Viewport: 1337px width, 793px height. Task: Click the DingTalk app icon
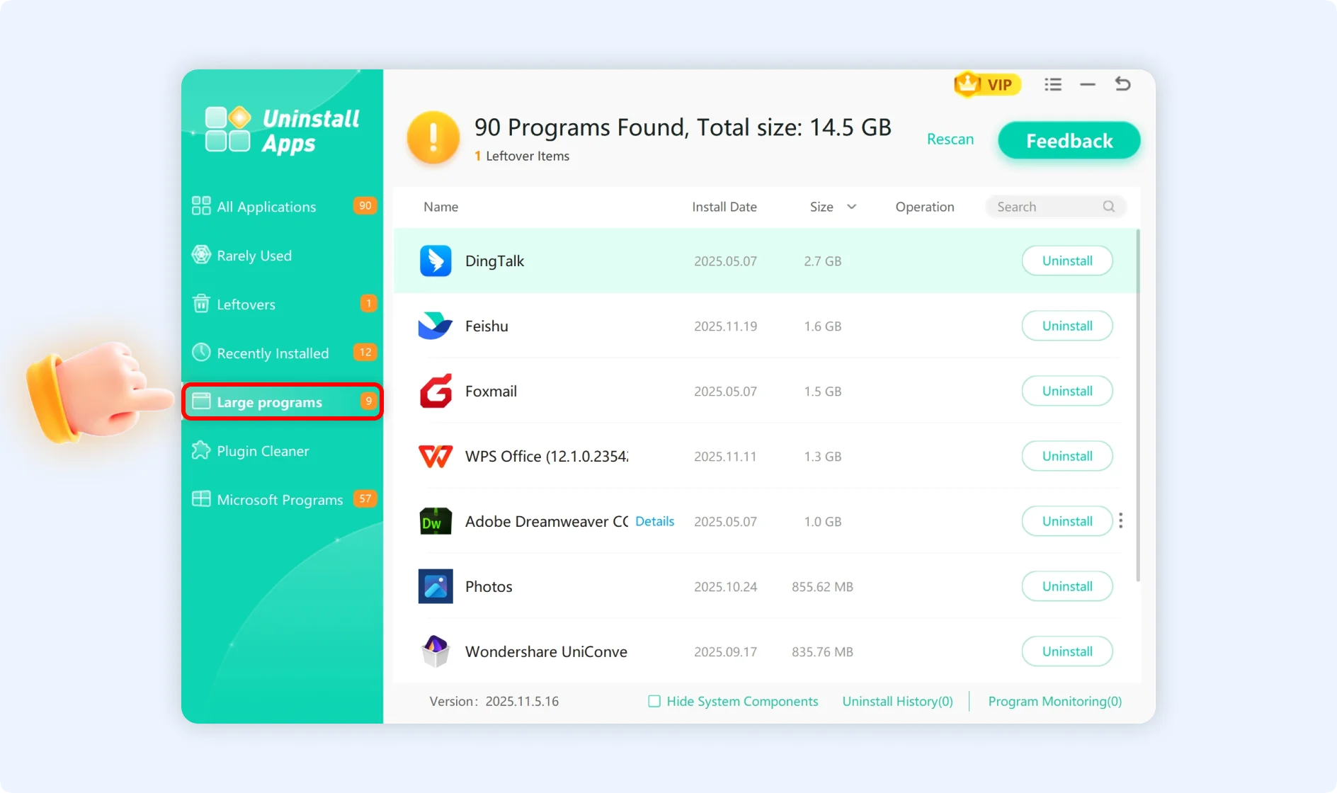pyautogui.click(x=436, y=261)
